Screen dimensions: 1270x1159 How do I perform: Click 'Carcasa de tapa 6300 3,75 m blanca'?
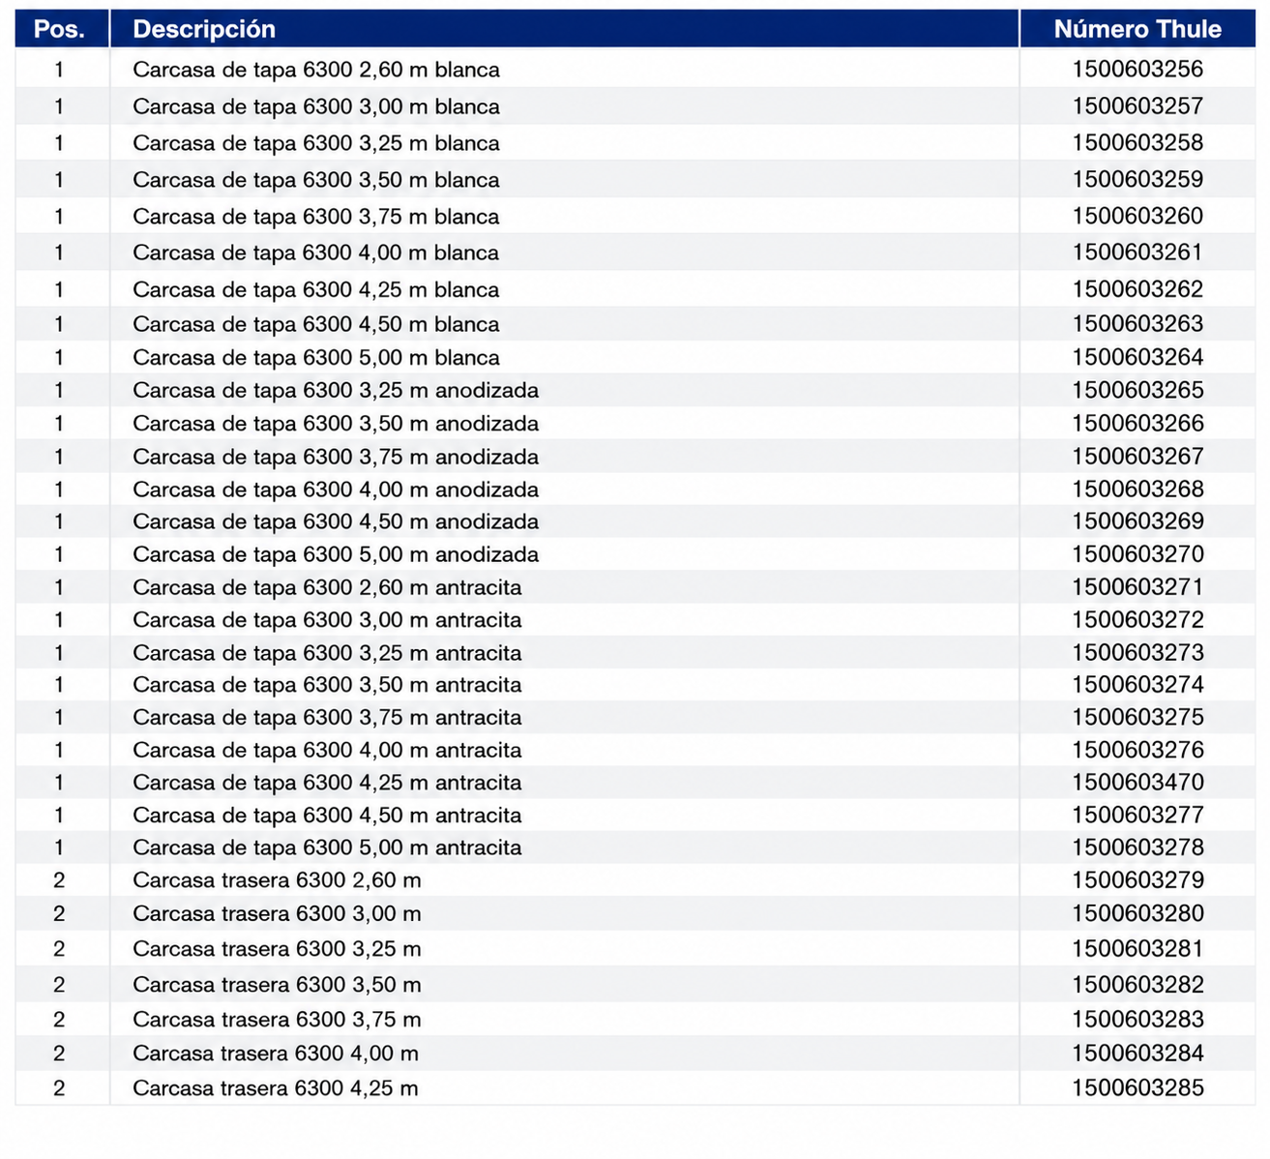316,217
